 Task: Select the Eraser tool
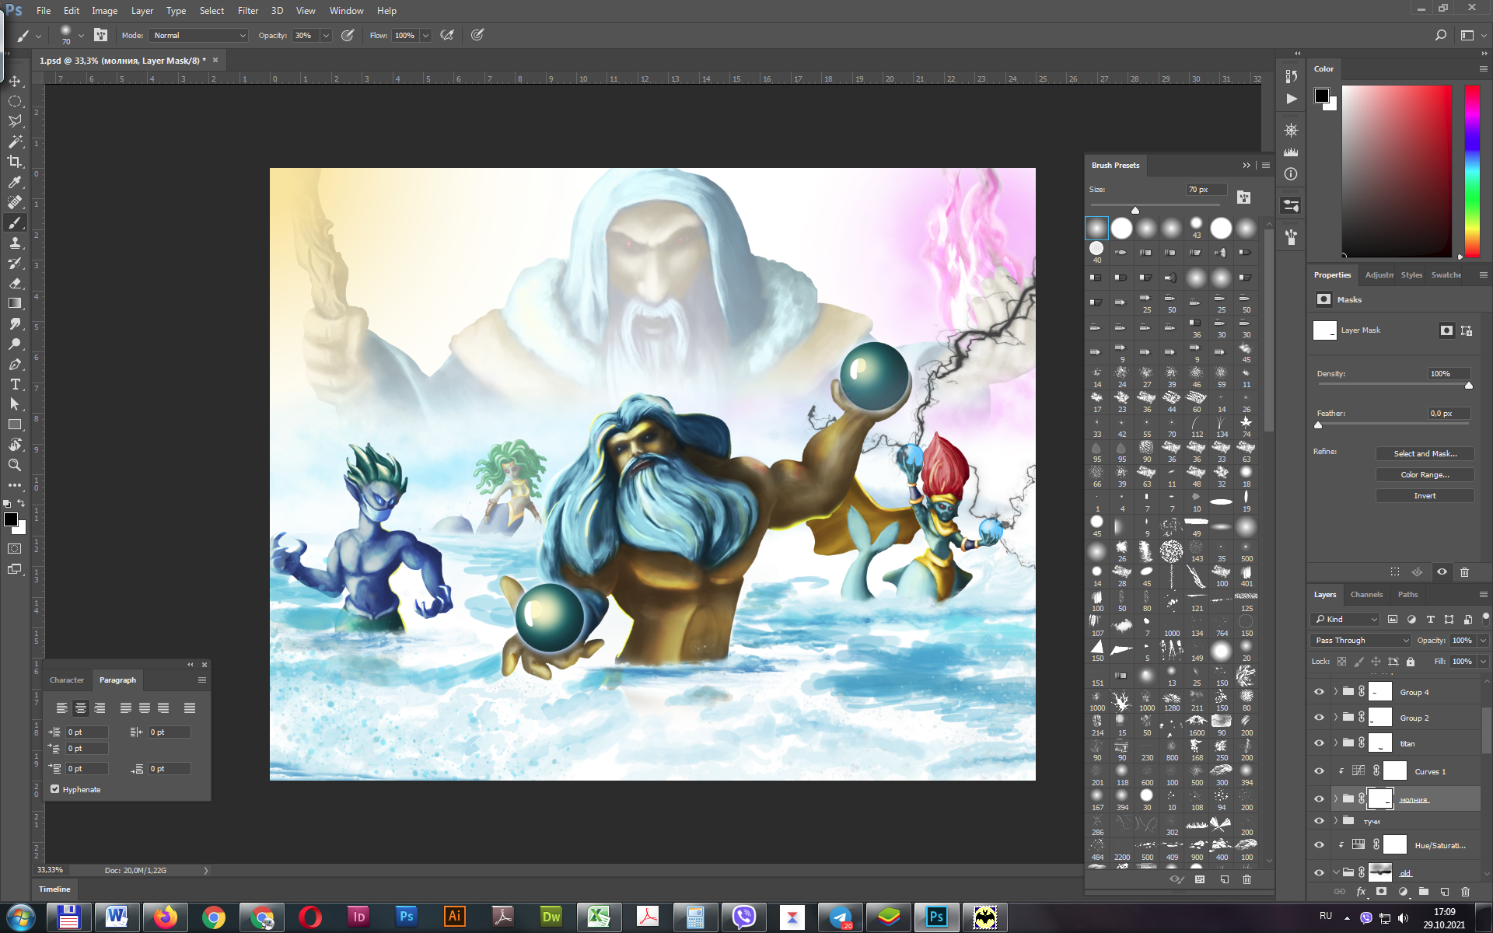point(15,283)
